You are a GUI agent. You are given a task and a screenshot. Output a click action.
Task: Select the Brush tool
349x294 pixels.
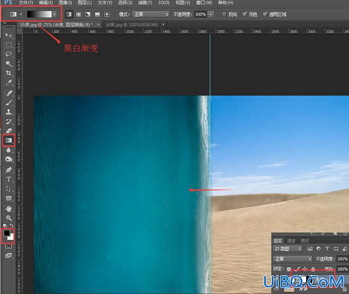(9, 102)
